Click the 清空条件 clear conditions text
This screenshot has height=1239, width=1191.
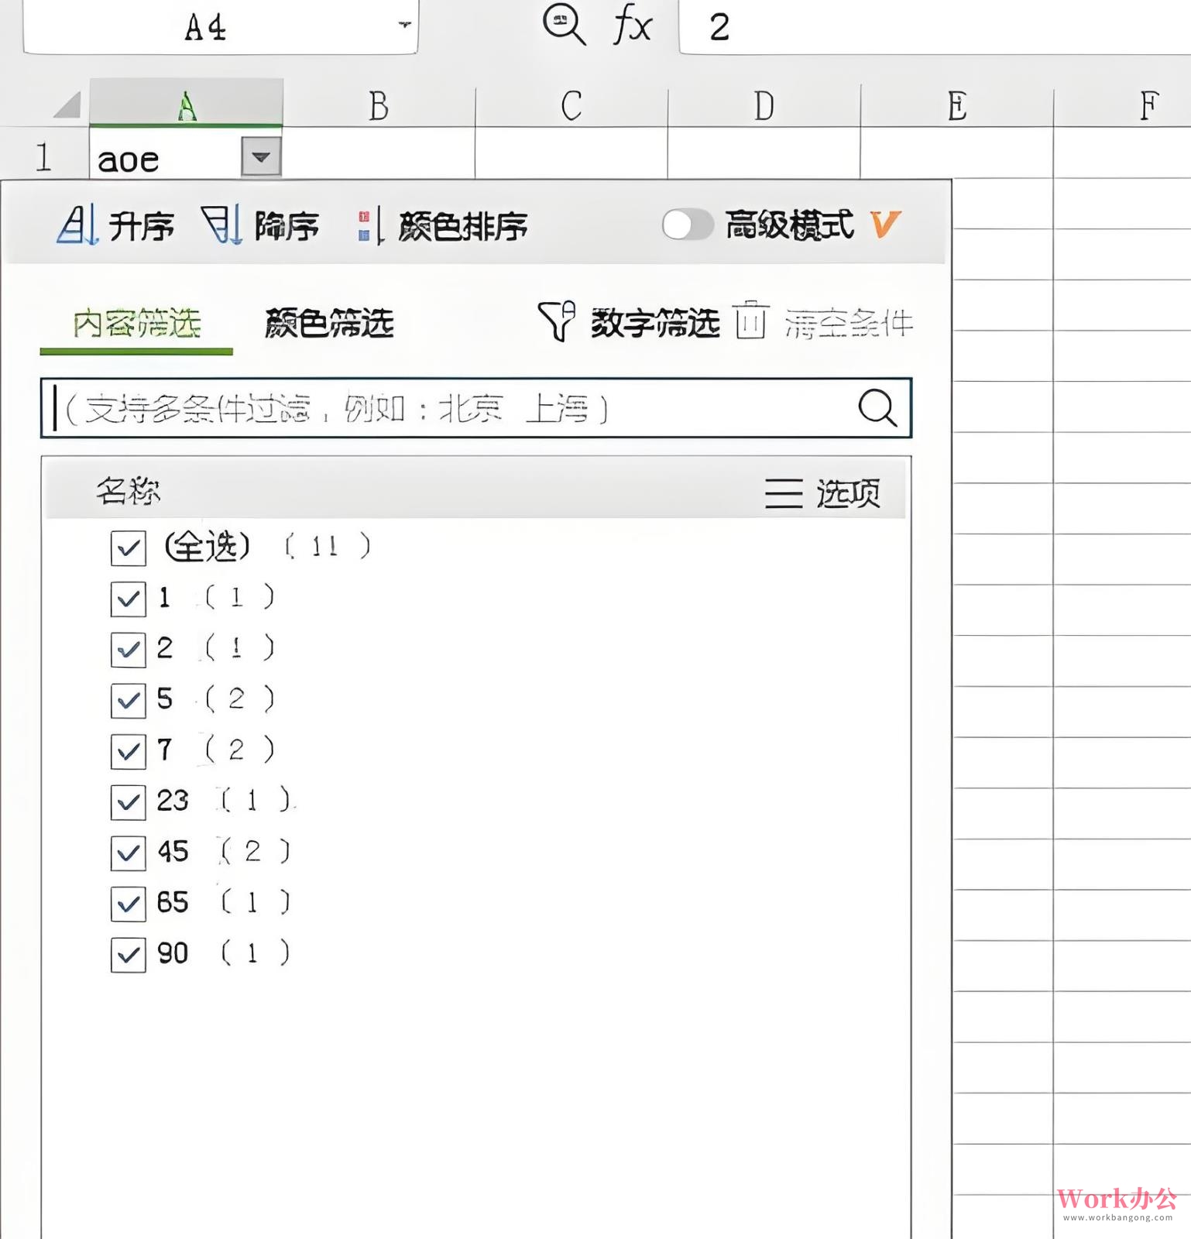(849, 323)
